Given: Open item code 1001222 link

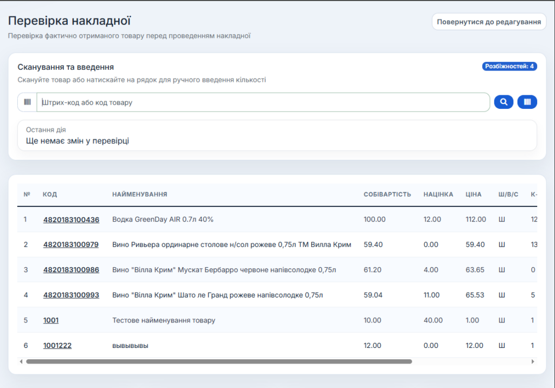Looking at the screenshot, I should pos(57,345).
